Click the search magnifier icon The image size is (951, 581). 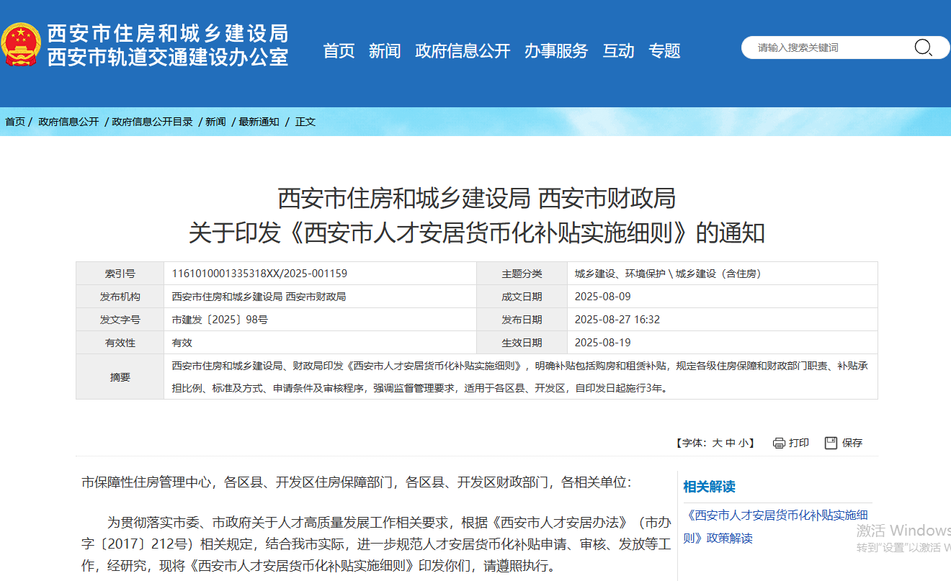(x=923, y=48)
